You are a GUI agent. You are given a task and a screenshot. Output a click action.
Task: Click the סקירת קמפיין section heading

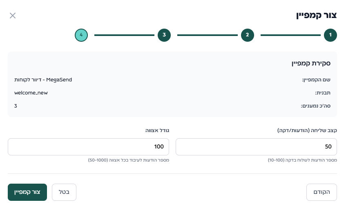tap(311, 63)
